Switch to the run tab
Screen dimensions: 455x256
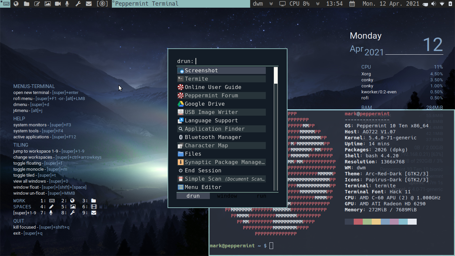pos(261,196)
